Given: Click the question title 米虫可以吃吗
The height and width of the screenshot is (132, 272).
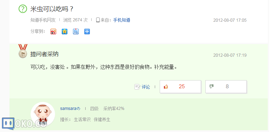Looking at the screenshot, I should pyautogui.click(x=52, y=9).
